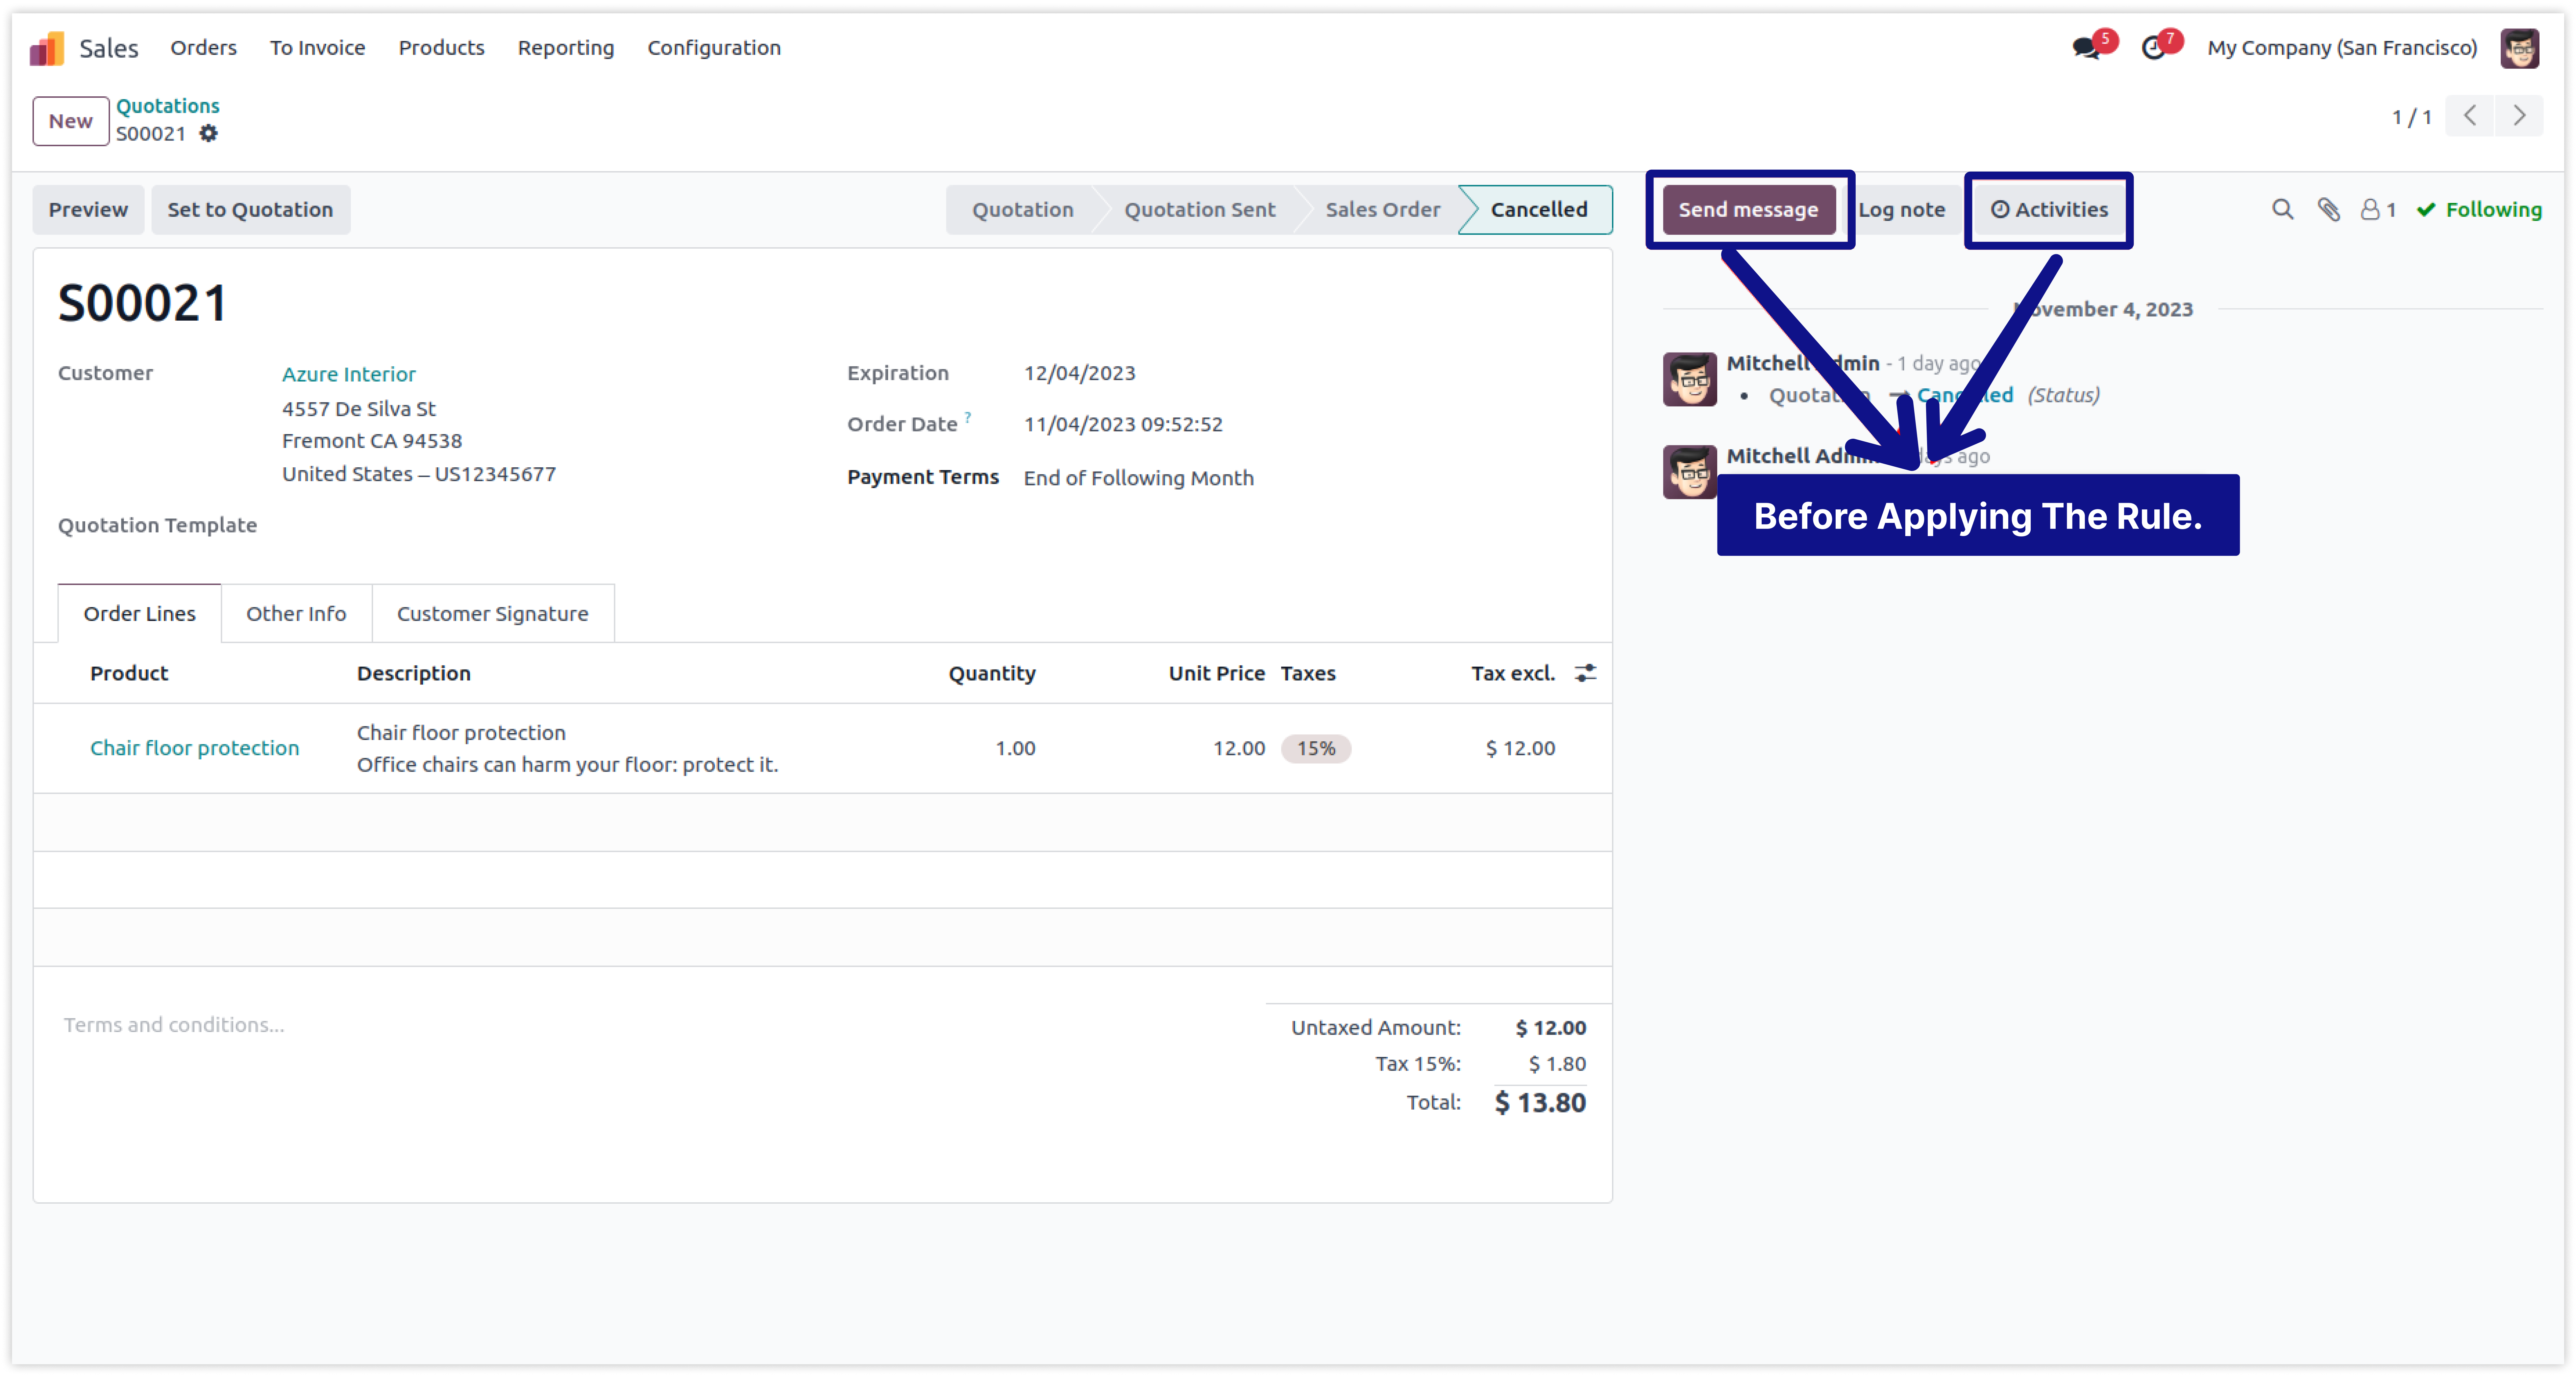Click the Product column header
This screenshot has height=1375, width=2576.
click(x=129, y=673)
